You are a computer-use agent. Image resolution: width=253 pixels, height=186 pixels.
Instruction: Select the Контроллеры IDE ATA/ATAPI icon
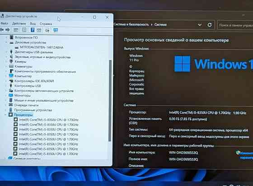point(11,81)
